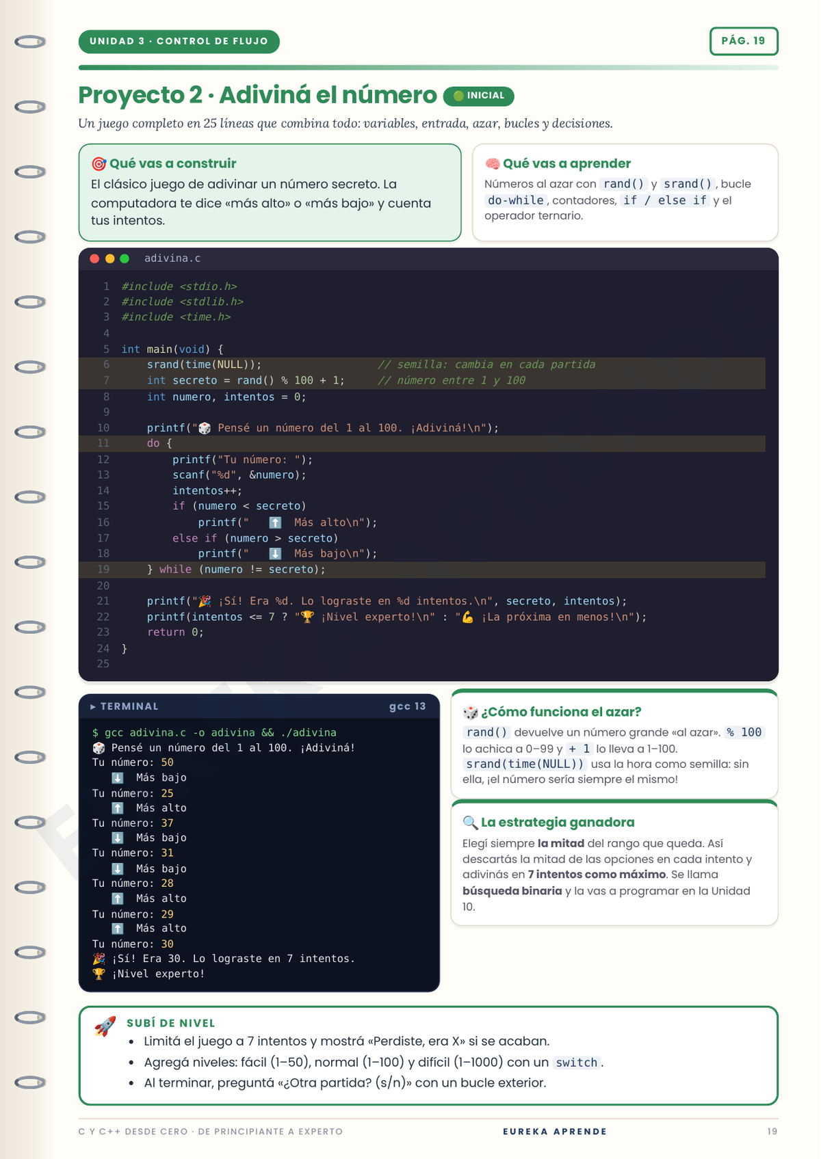Screen dimensions: 821x1159
Task: Click the La estrategia ganadora heading
Action: (x=558, y=823)
